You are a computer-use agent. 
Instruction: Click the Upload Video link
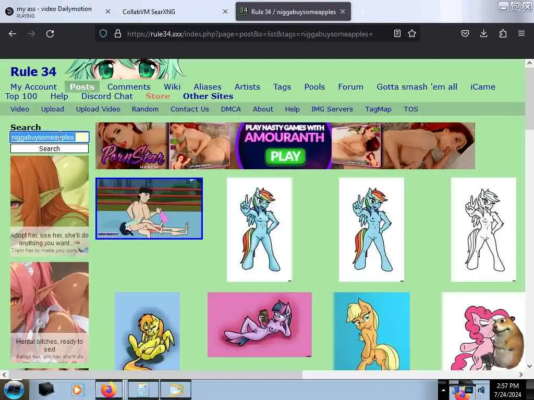pos(98,109)
